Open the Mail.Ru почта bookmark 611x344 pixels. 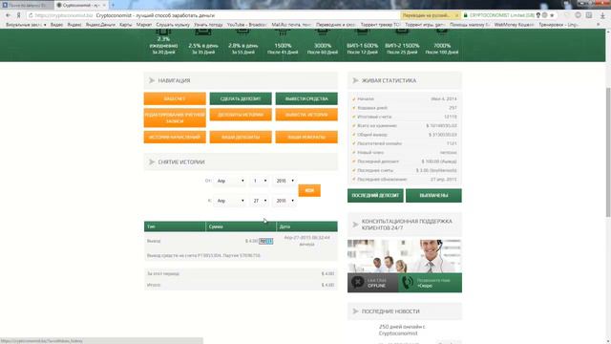[x=291, y=25]
